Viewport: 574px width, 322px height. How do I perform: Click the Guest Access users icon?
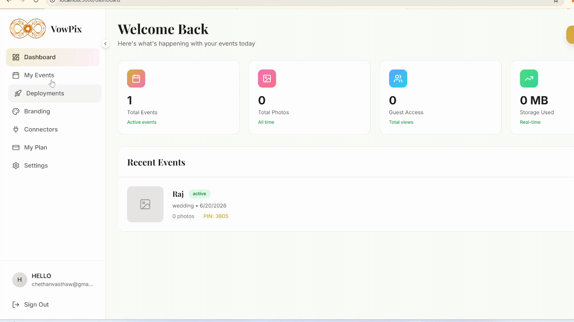pos(398,78)
